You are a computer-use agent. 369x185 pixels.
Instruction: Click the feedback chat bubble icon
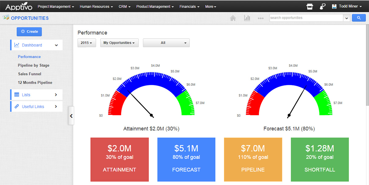pyautogui.click(x=322, y=6)
